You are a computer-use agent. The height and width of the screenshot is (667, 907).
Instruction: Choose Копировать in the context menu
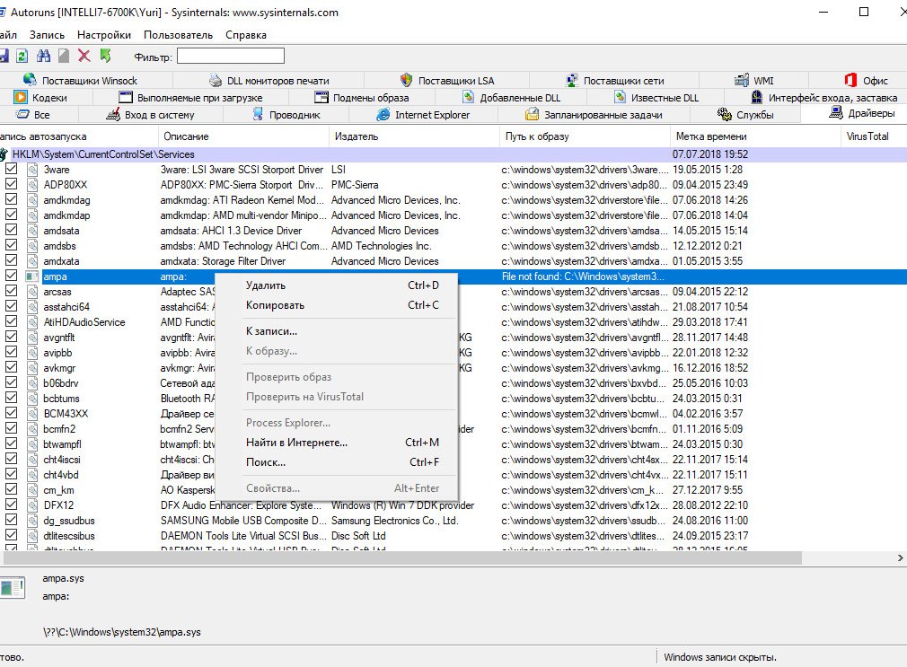(336, 305)
